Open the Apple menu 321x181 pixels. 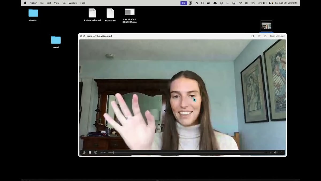tap(25, 3)
